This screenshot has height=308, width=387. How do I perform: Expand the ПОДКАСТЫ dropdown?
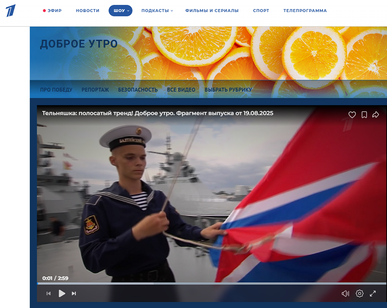click(x=157, y=11)
